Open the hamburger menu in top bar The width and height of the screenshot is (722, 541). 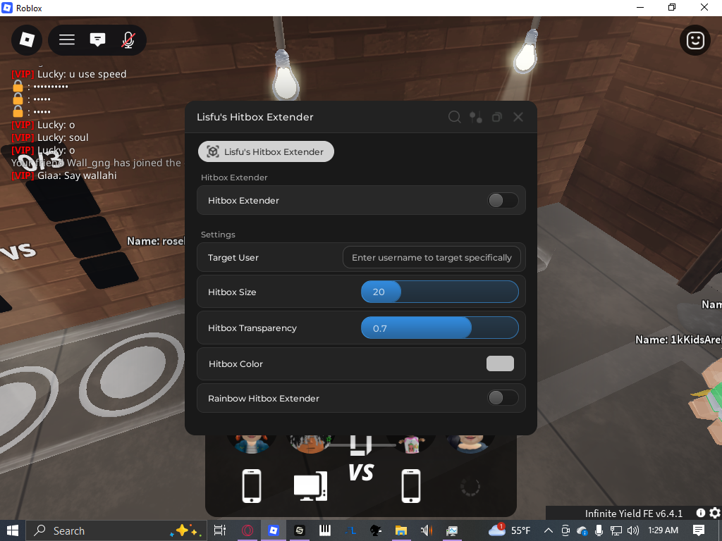67,40
